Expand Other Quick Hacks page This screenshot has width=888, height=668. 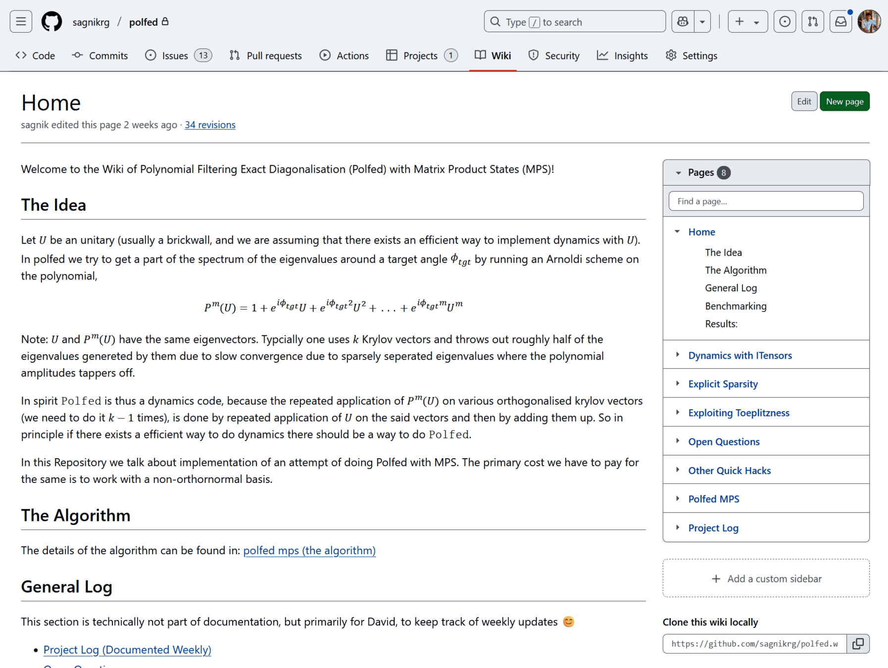tap(677, 470)
